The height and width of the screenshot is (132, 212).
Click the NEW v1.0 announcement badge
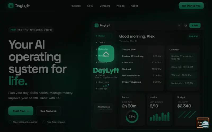(x=31, y=30)
